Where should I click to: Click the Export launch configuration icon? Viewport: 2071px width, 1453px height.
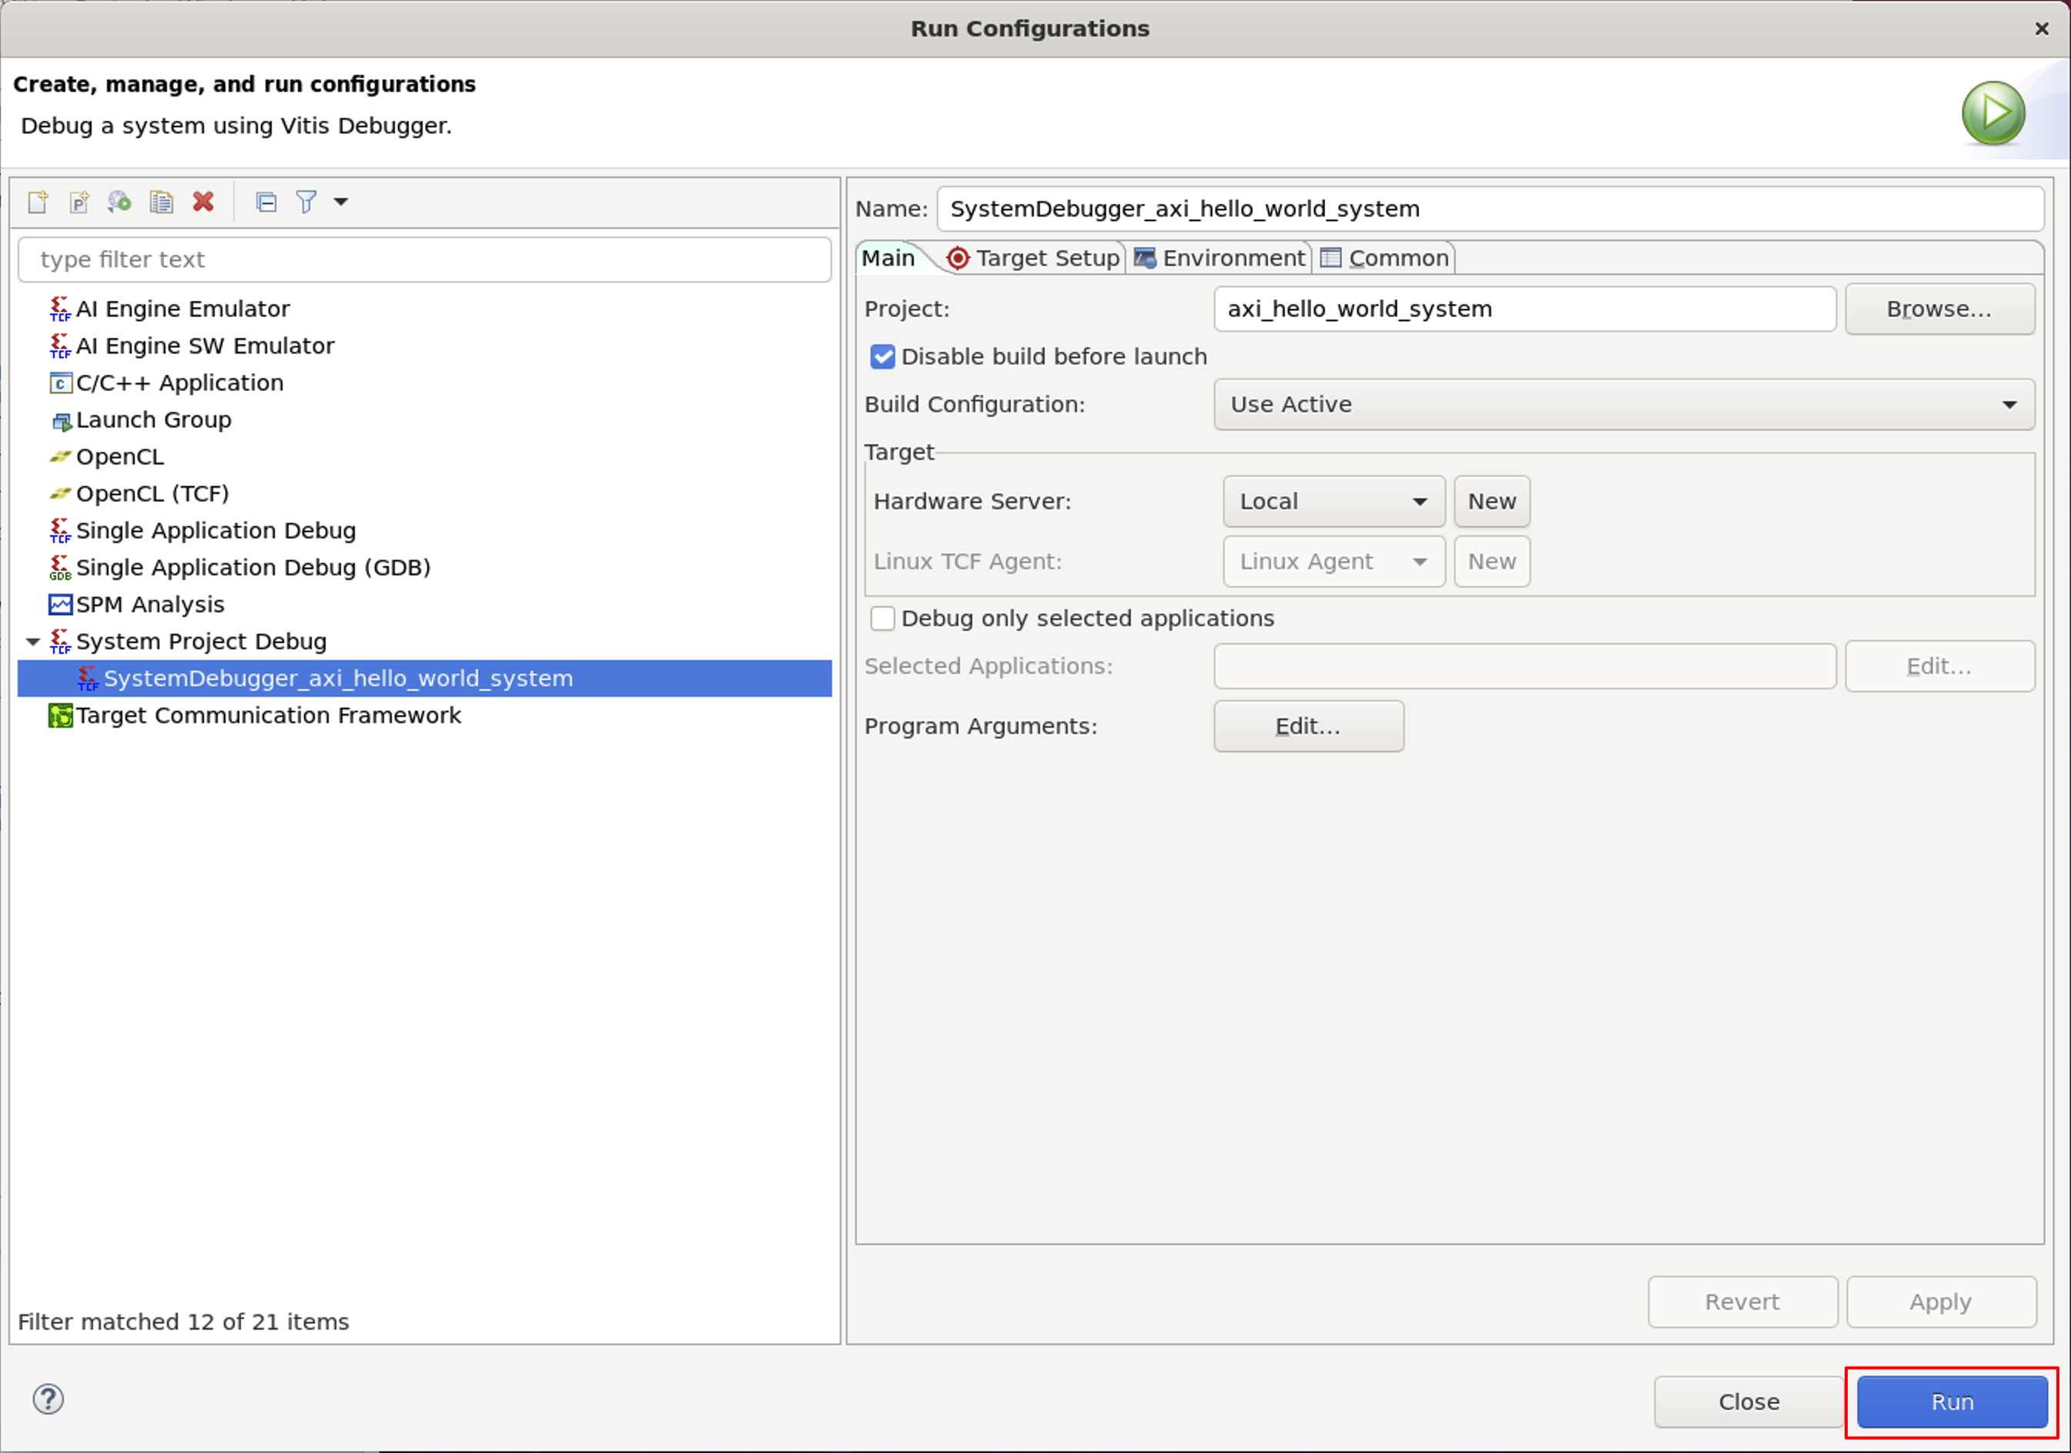tap(119, 202)
